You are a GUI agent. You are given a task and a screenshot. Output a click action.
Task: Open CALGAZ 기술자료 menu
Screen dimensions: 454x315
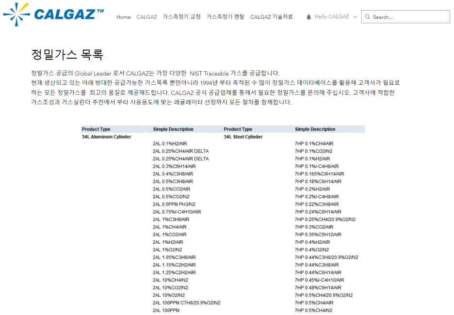click(272, 17)
